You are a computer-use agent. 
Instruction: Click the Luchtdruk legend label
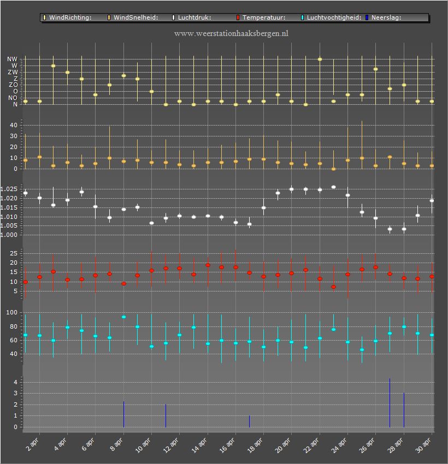(x=194, y=17)
